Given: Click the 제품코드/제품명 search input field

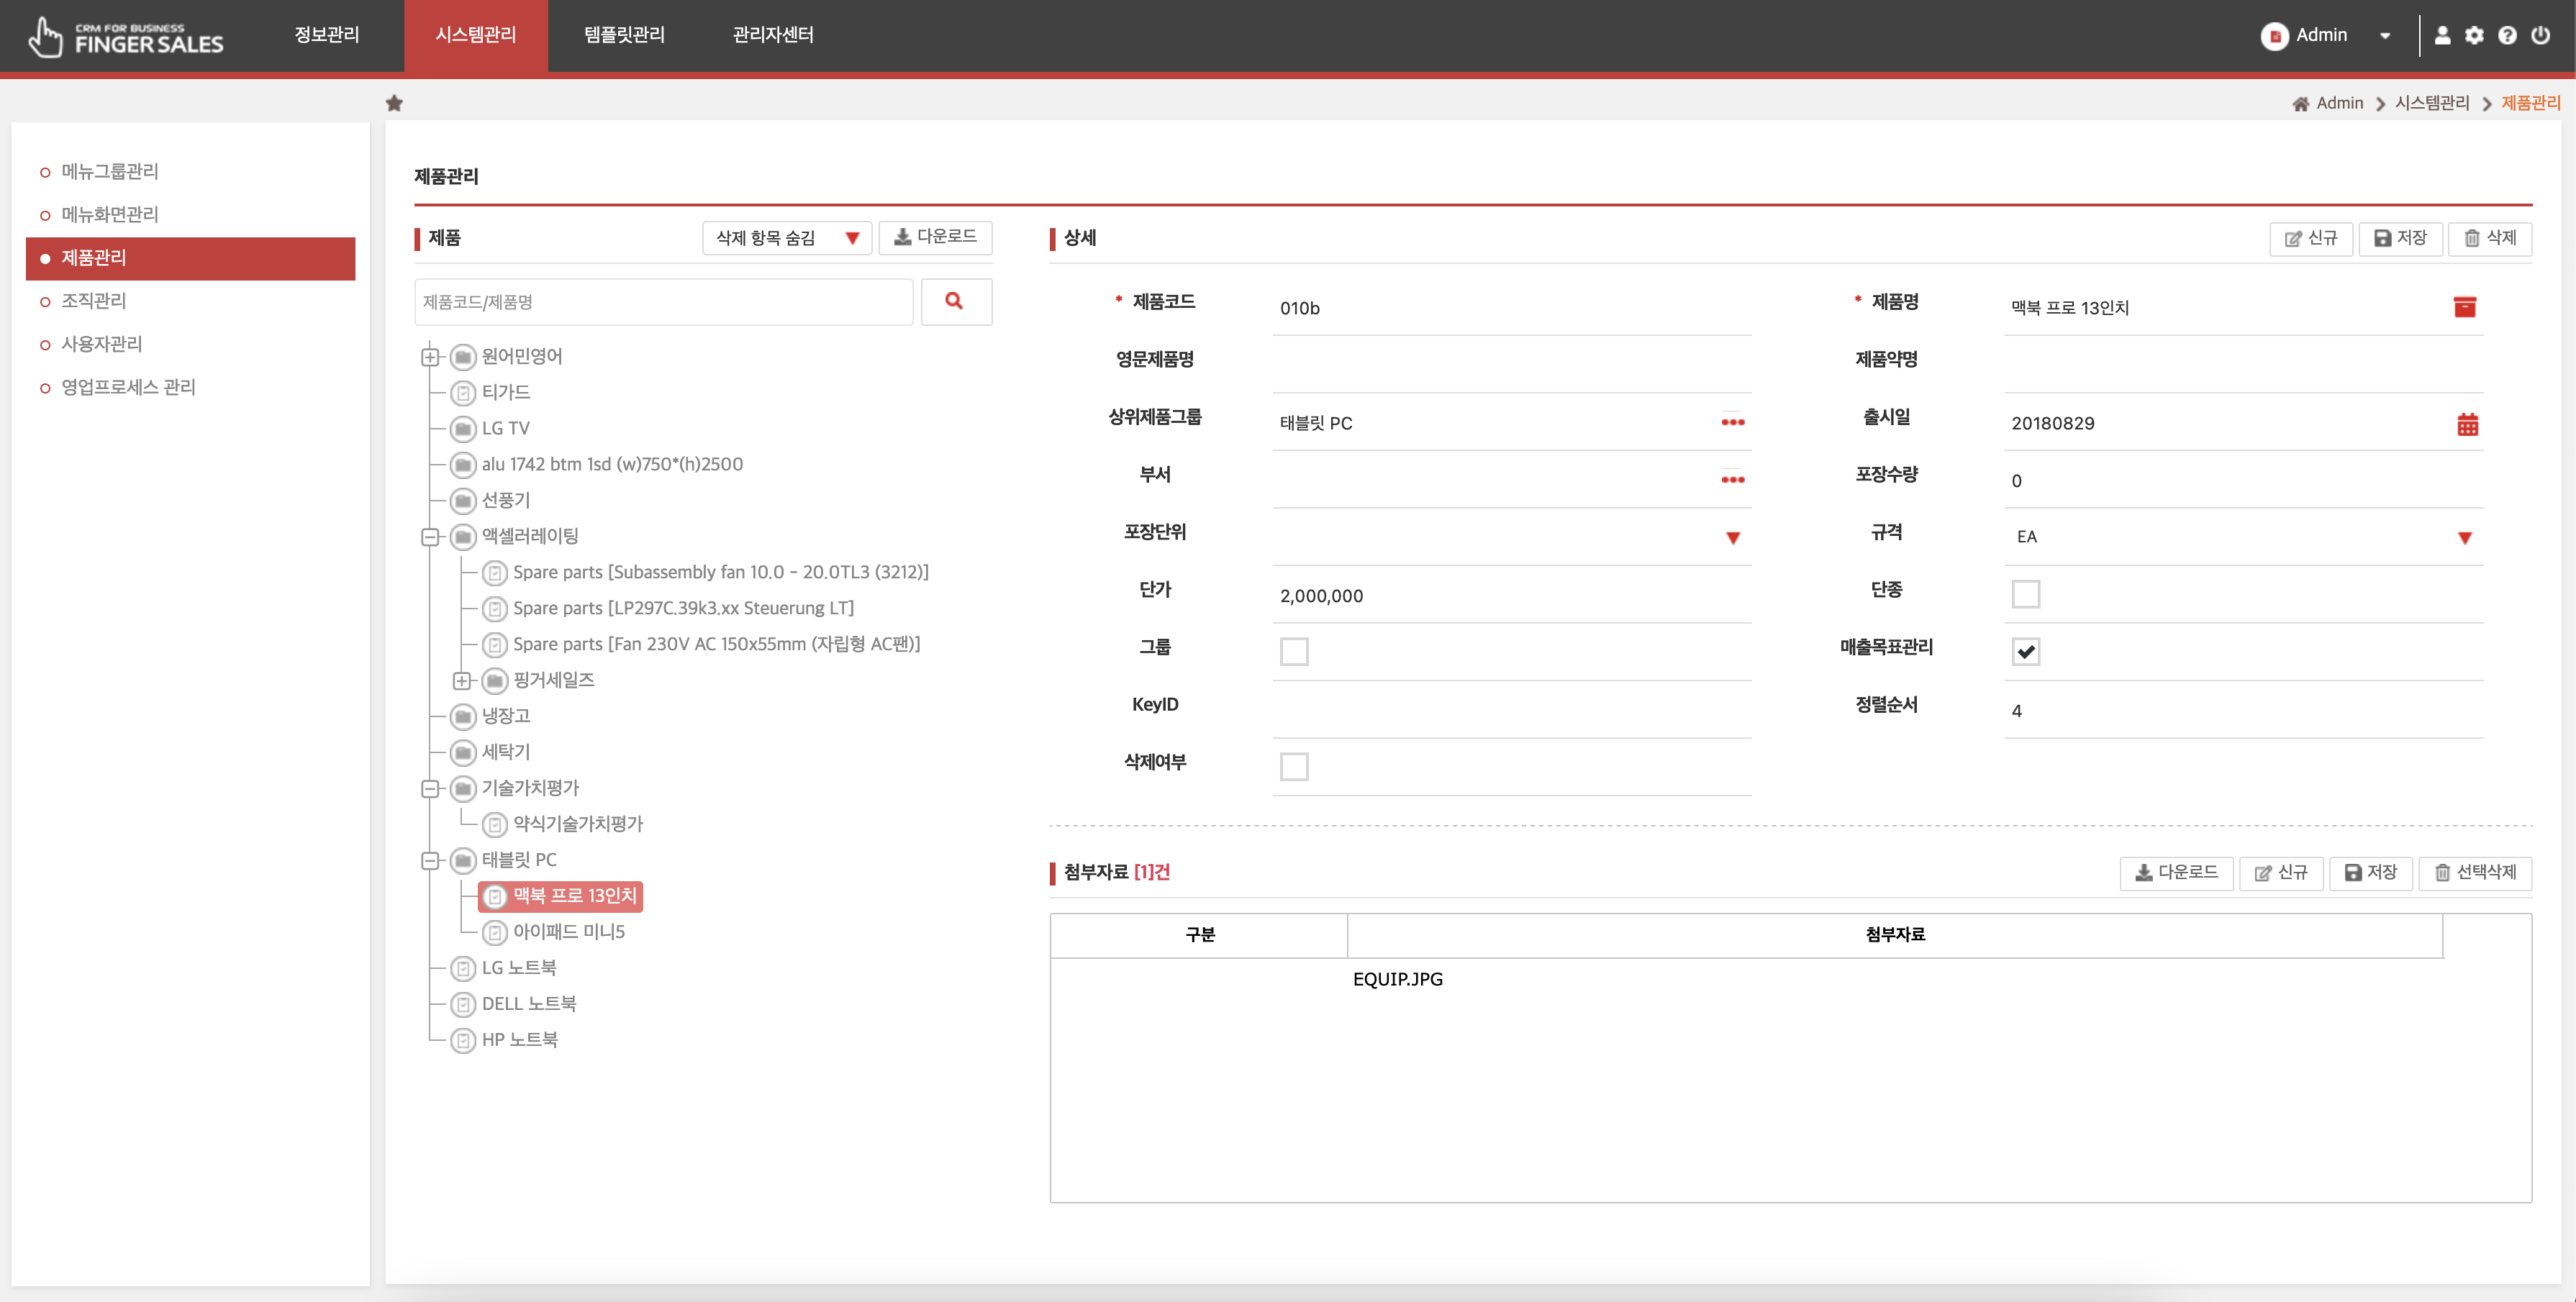Looking at the screenshot, I should tap(663, 302).
